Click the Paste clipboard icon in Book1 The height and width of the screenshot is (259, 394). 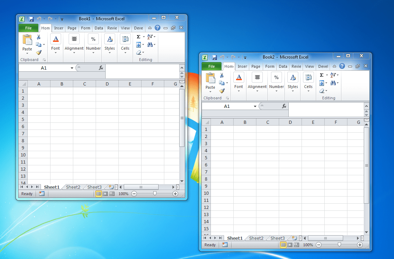(27, 40)
